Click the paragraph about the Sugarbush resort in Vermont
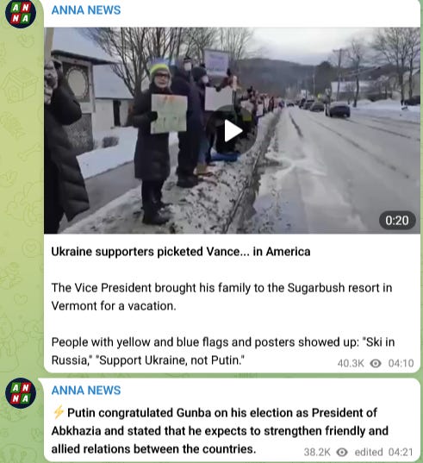423x463 pixels. tap(221, 297)
